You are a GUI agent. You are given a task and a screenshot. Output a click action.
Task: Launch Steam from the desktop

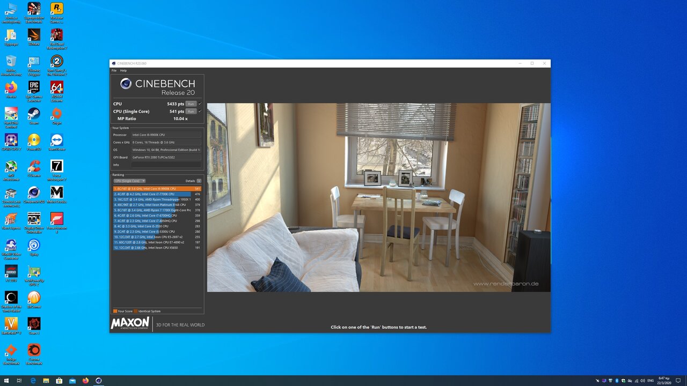[34, 116]
